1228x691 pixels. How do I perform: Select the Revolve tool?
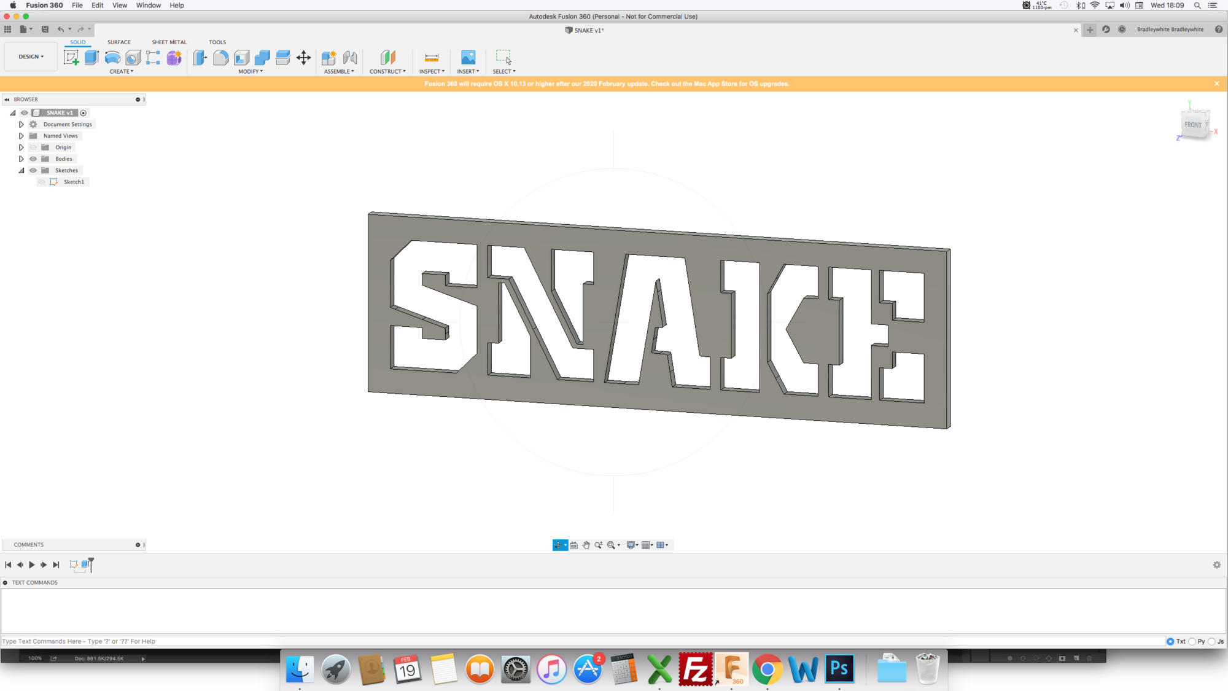point(112,58)
